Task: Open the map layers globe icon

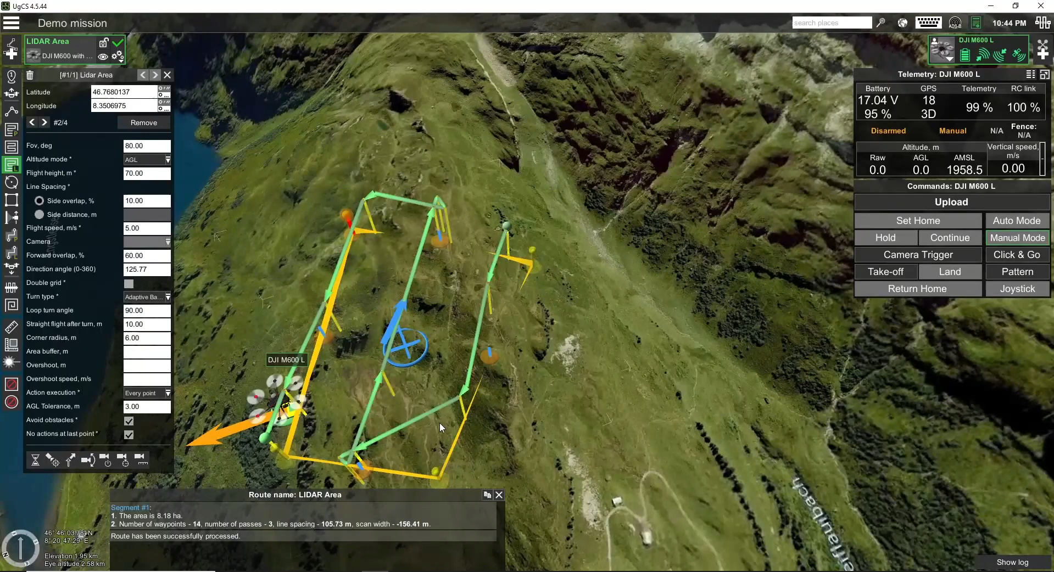Action: 902,23
